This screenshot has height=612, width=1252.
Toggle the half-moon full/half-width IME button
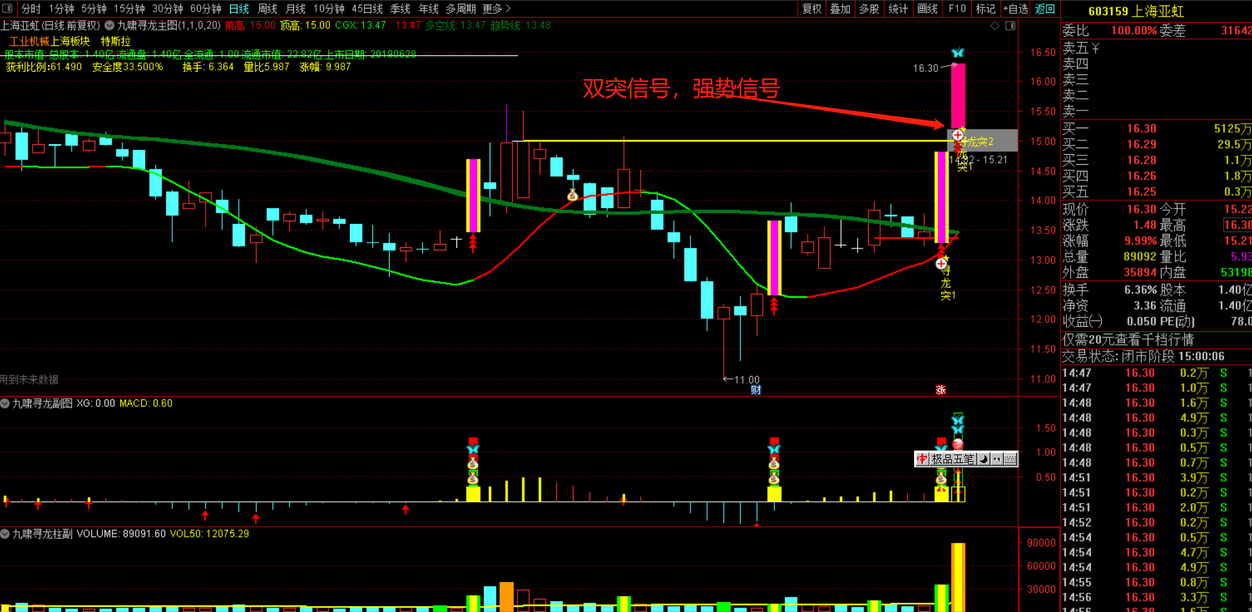(983, 459)
